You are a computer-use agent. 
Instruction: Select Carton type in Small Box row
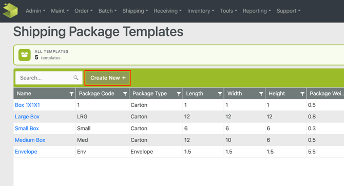[x=156, y=128]
